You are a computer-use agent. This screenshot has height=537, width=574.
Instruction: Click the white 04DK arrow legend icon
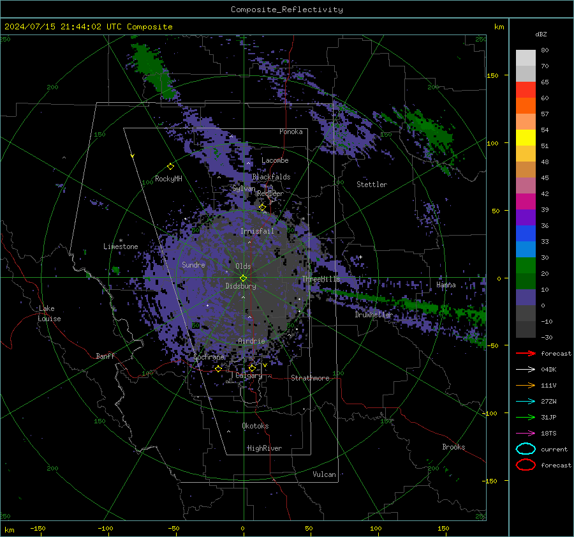(x=526, y=370)
